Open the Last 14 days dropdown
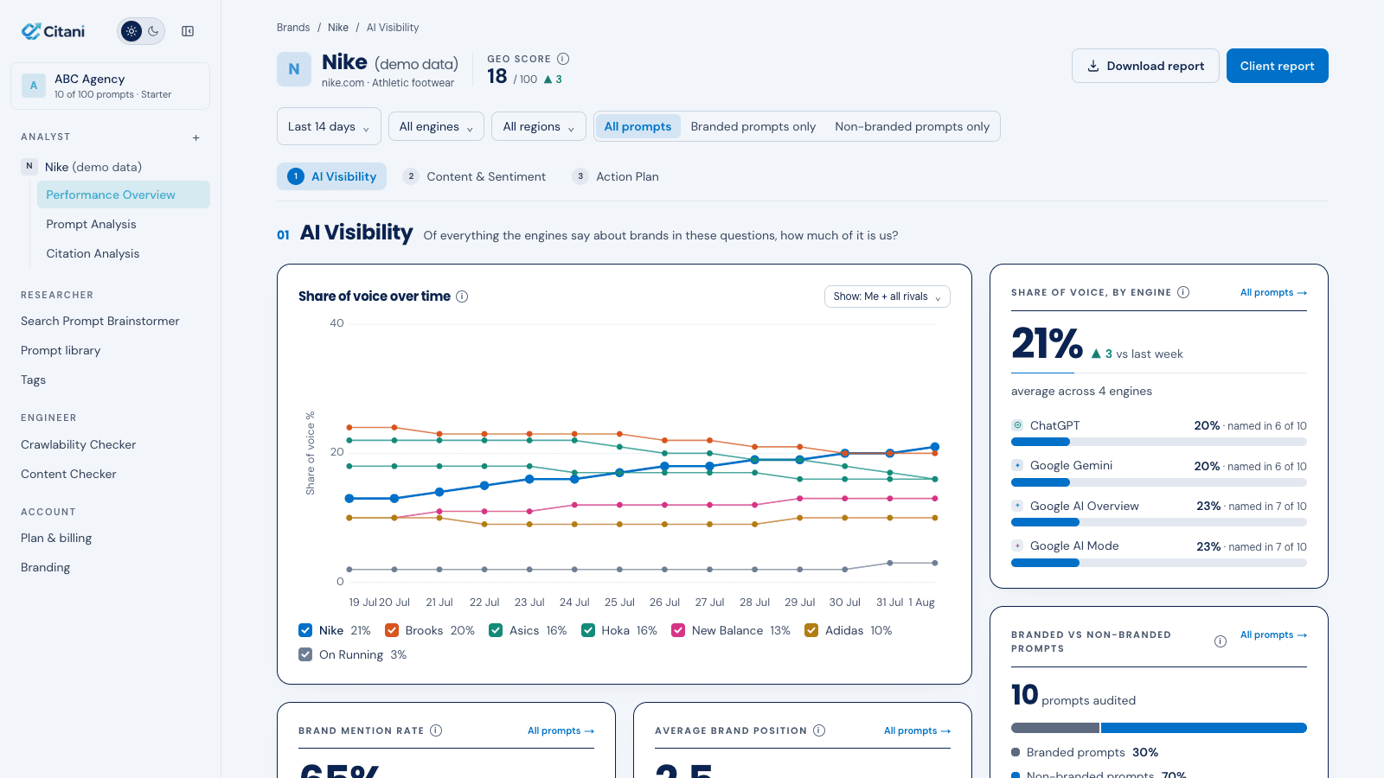 click(329, 126)
